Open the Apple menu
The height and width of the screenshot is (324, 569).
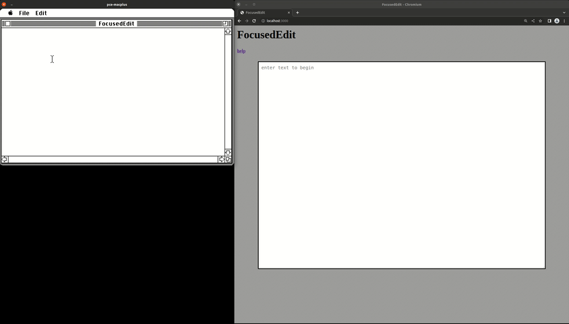[x=10, y=13]
